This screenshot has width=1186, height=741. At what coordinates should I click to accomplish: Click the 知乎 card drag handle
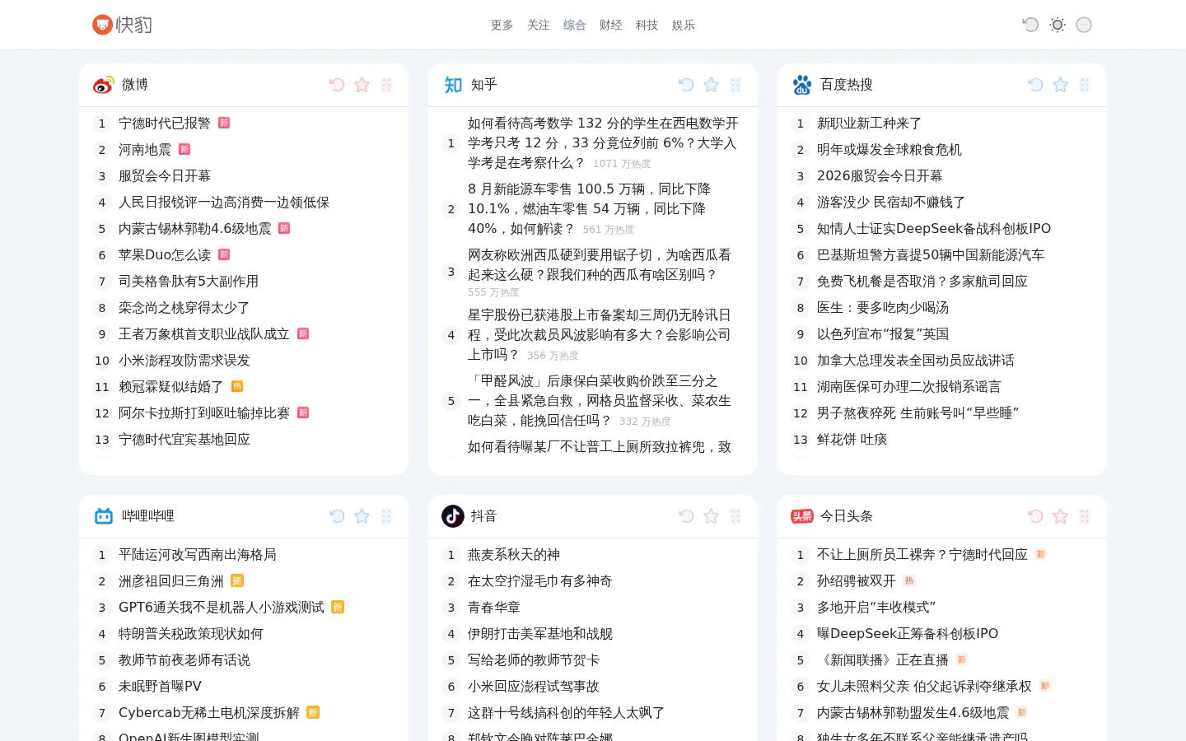pos(735,85)
